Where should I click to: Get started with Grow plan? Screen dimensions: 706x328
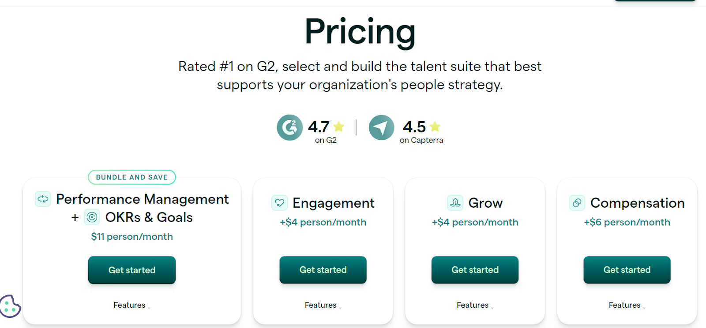pos(475,270)
